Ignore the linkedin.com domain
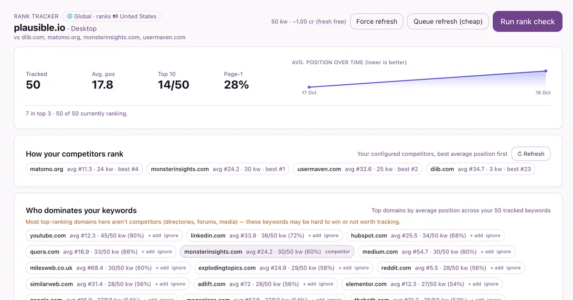573x300 pixels. [331, 236]
